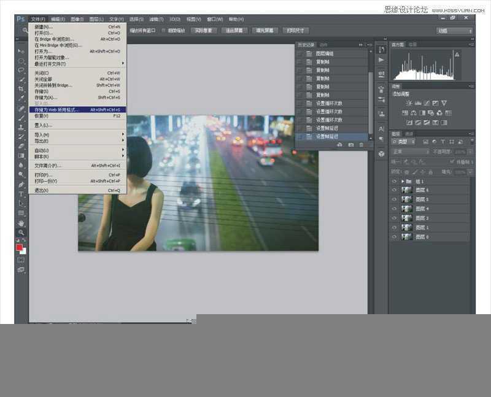Viewport: 491px width, 397px height.
Task: Add a Color Balance adjustment
Action: pos(414,113)
